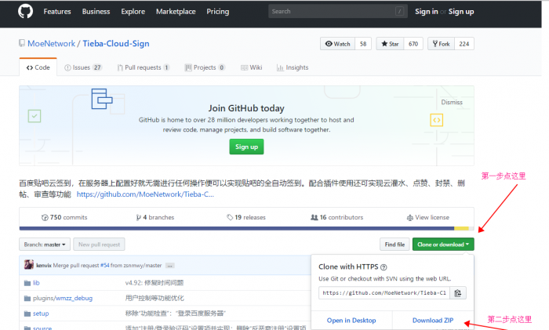View the 750 commits link
The width and height of the screenshot is (549, 330).
point(64,217)
